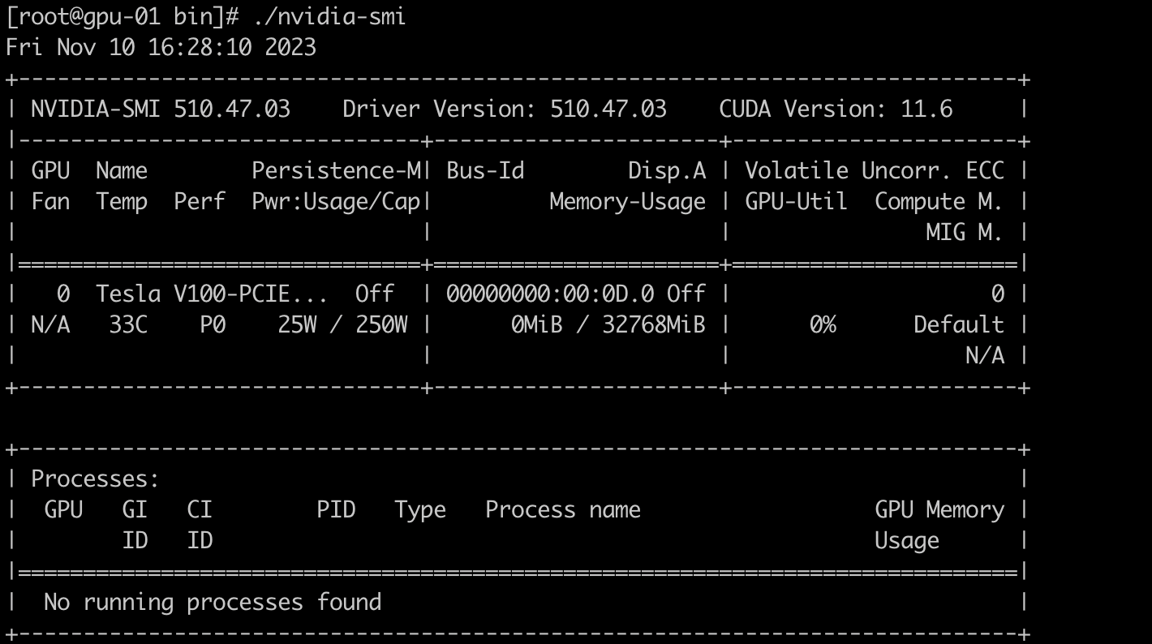Image resolution: width=1152 pixels, height=644 pixels.
Task: Click the Process name column header
Action: [x=562, y=509]
